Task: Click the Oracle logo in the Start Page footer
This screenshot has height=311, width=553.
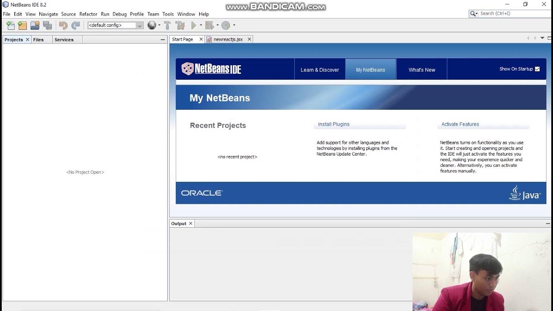Action: point(202,193)
